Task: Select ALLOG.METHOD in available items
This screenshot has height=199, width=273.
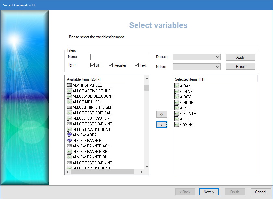Action: [86, 102]
